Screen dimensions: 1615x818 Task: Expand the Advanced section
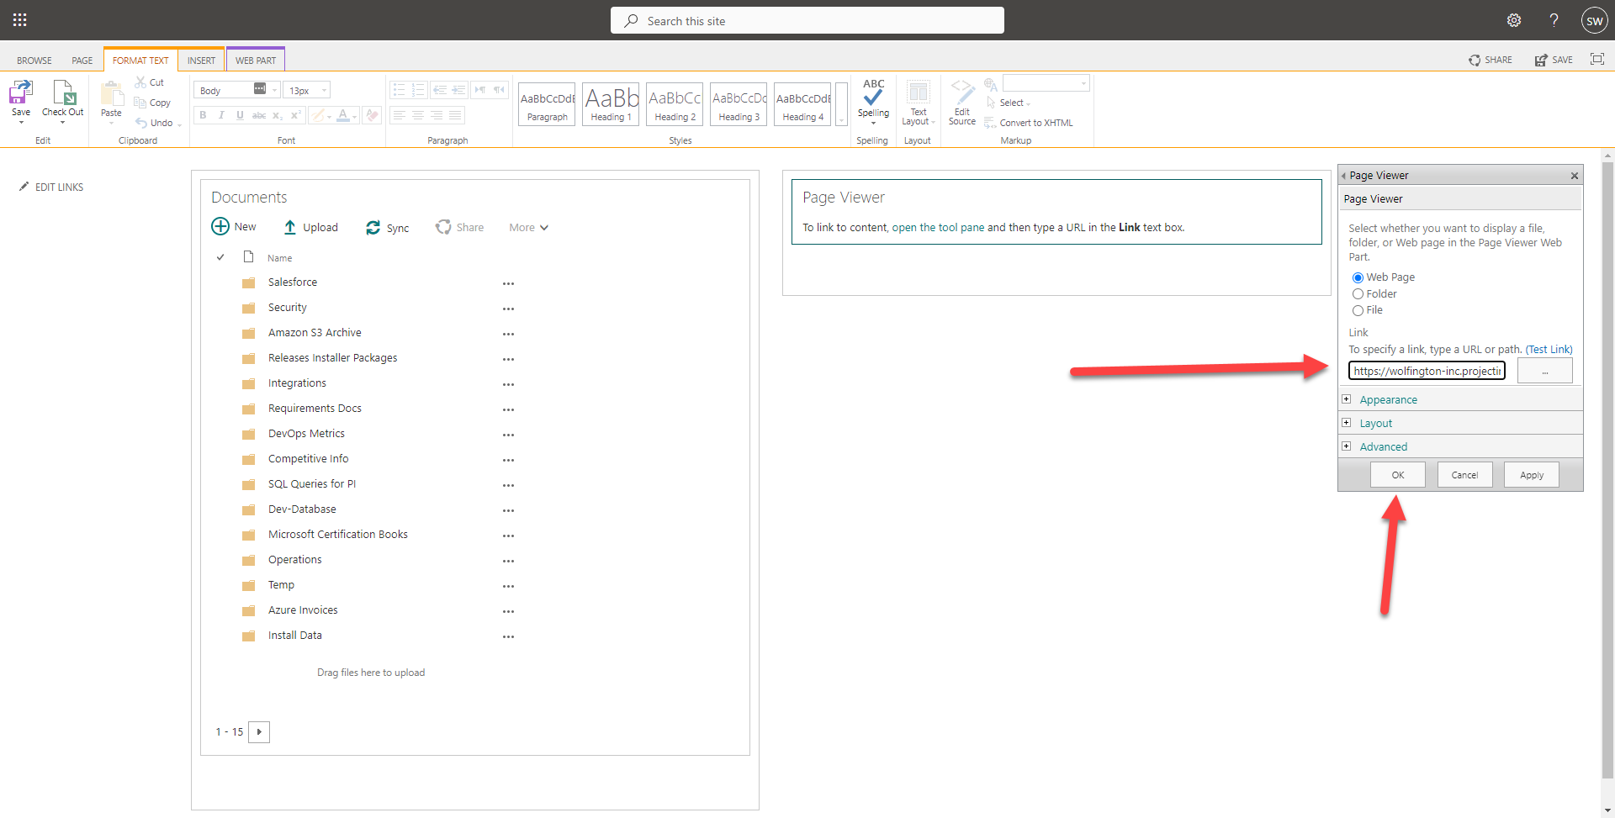click(1346, 446)
